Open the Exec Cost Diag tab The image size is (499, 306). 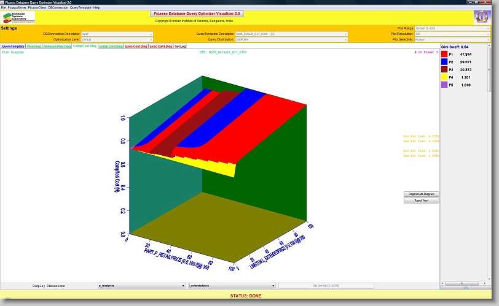pos(136,46)
